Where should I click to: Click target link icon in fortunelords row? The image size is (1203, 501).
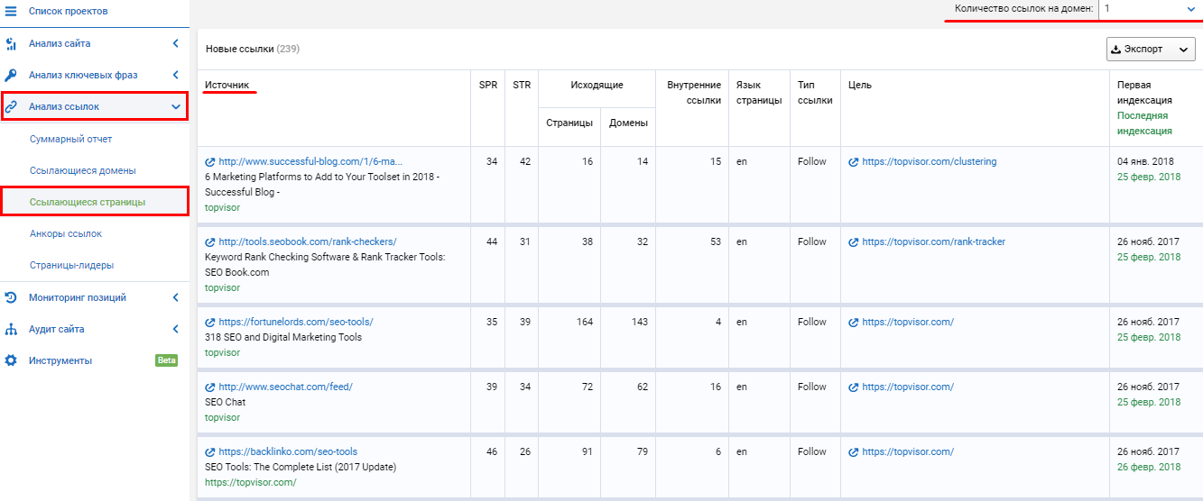pyautogui.click(x=854, y=323)
